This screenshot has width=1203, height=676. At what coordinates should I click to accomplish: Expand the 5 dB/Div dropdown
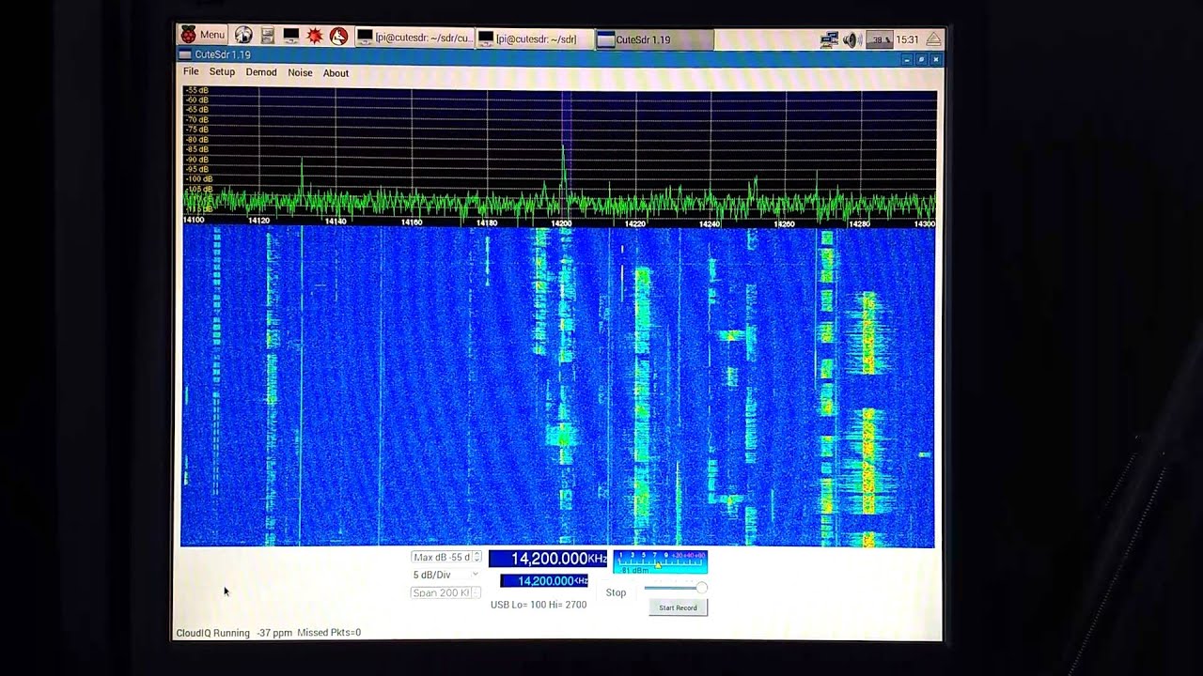pyautogui.click(x=445, y=575)
